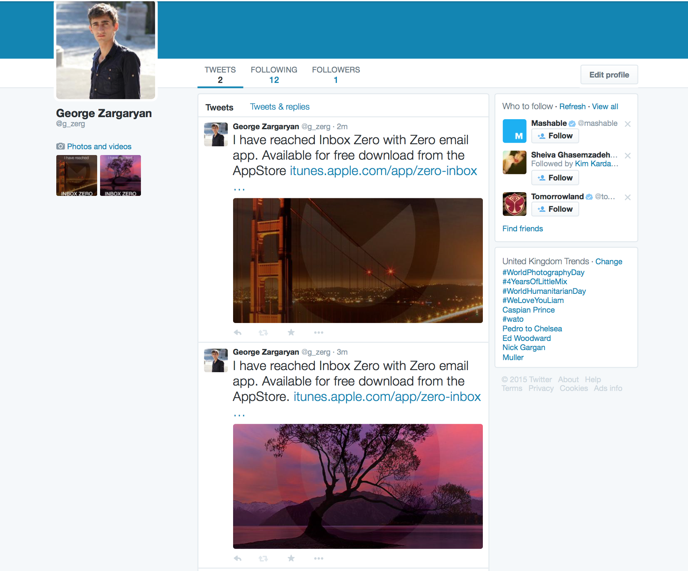688x571 pixels.
Task: Open the Ads info footer link
Action: [x=608, y=388]
